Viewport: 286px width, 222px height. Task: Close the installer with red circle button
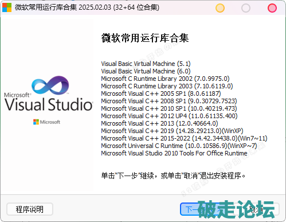[x=272, y=8]
